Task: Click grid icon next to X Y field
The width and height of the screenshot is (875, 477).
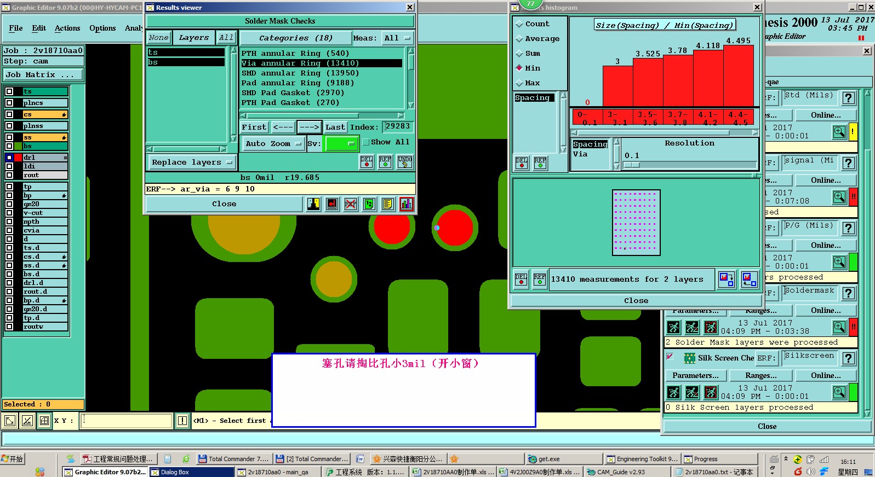Action: 44,421
